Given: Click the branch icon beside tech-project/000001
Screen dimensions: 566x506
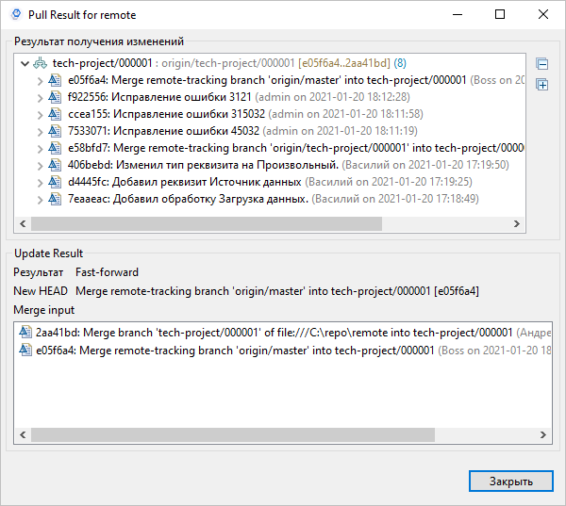Looking at the screenshot, I should tap(40, 63).
